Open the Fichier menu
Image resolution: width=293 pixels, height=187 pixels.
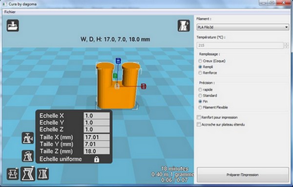pos(10,12)
